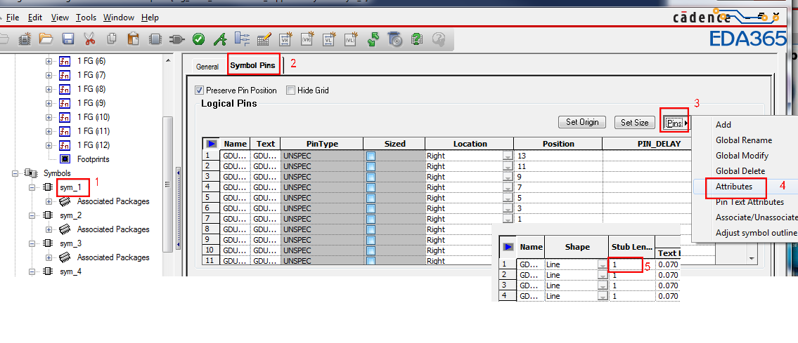This screenshot has height=343, width=798.
Task: Open the Edit menu
Action: [35, 18]
